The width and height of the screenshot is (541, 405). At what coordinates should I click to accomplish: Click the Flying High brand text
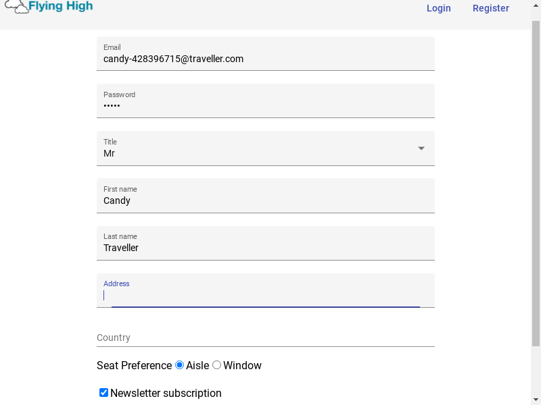point(61,7)
